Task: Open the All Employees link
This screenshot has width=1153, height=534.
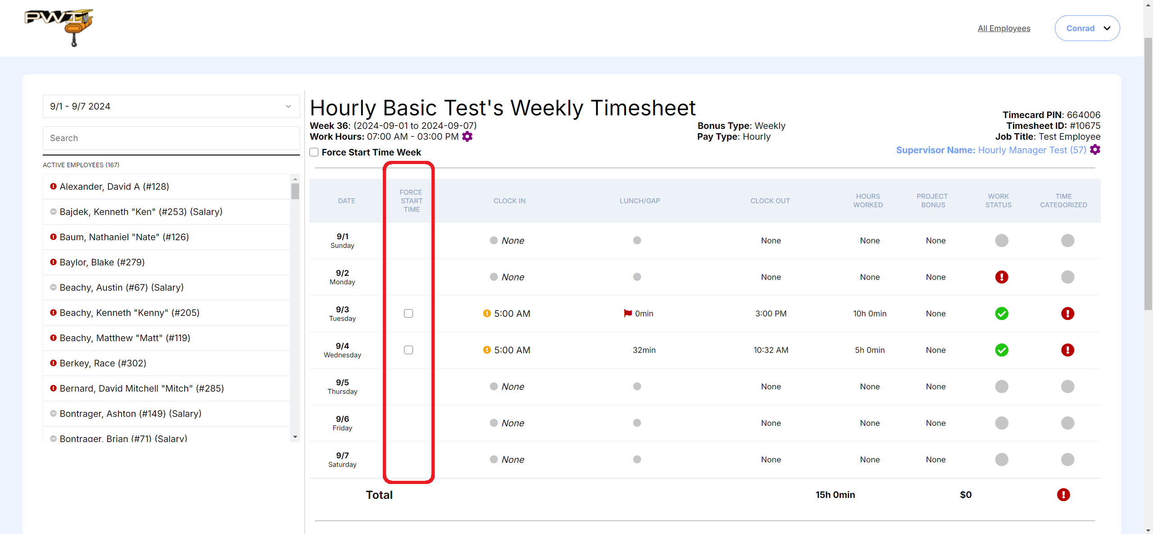Action: 1003,28
